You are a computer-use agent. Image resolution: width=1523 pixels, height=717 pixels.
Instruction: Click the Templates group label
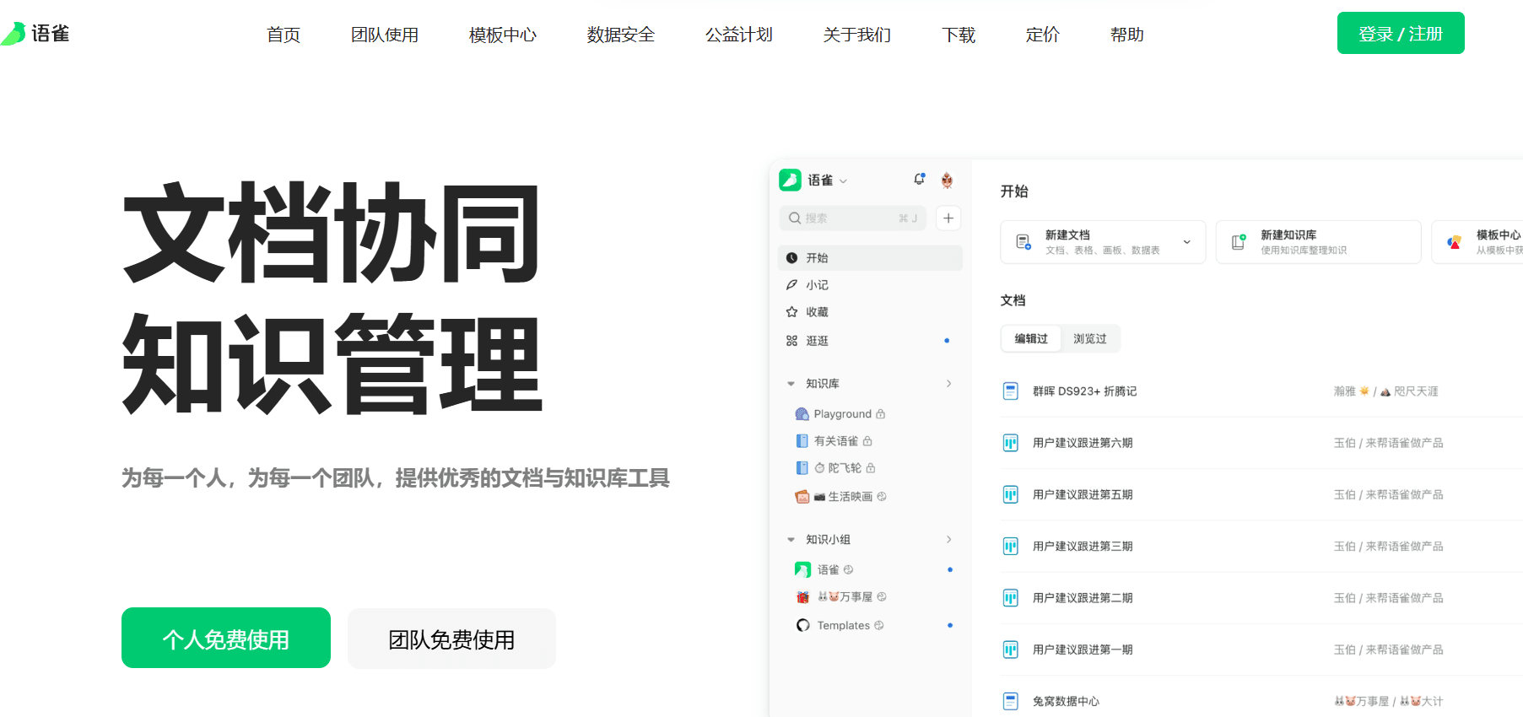[843, 625]
